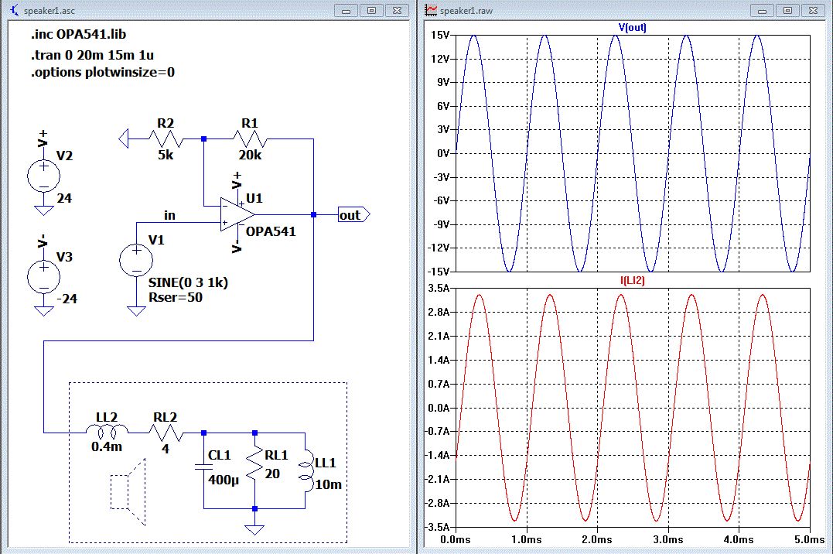
Task: Select the CL1 400µ capacitor symbol
Action: [203, 468]
